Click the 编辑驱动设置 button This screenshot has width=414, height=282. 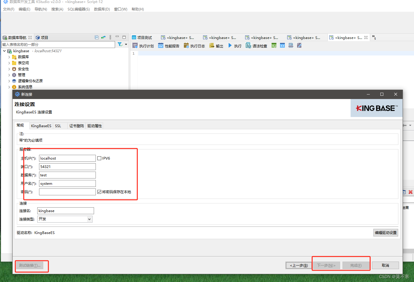coord(386,233)
